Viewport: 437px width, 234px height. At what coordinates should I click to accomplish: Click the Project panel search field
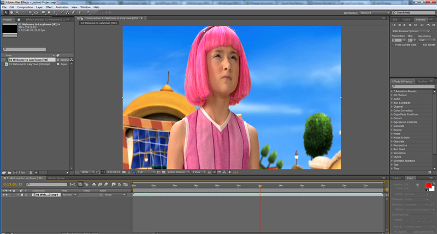(x=24, y=49)
